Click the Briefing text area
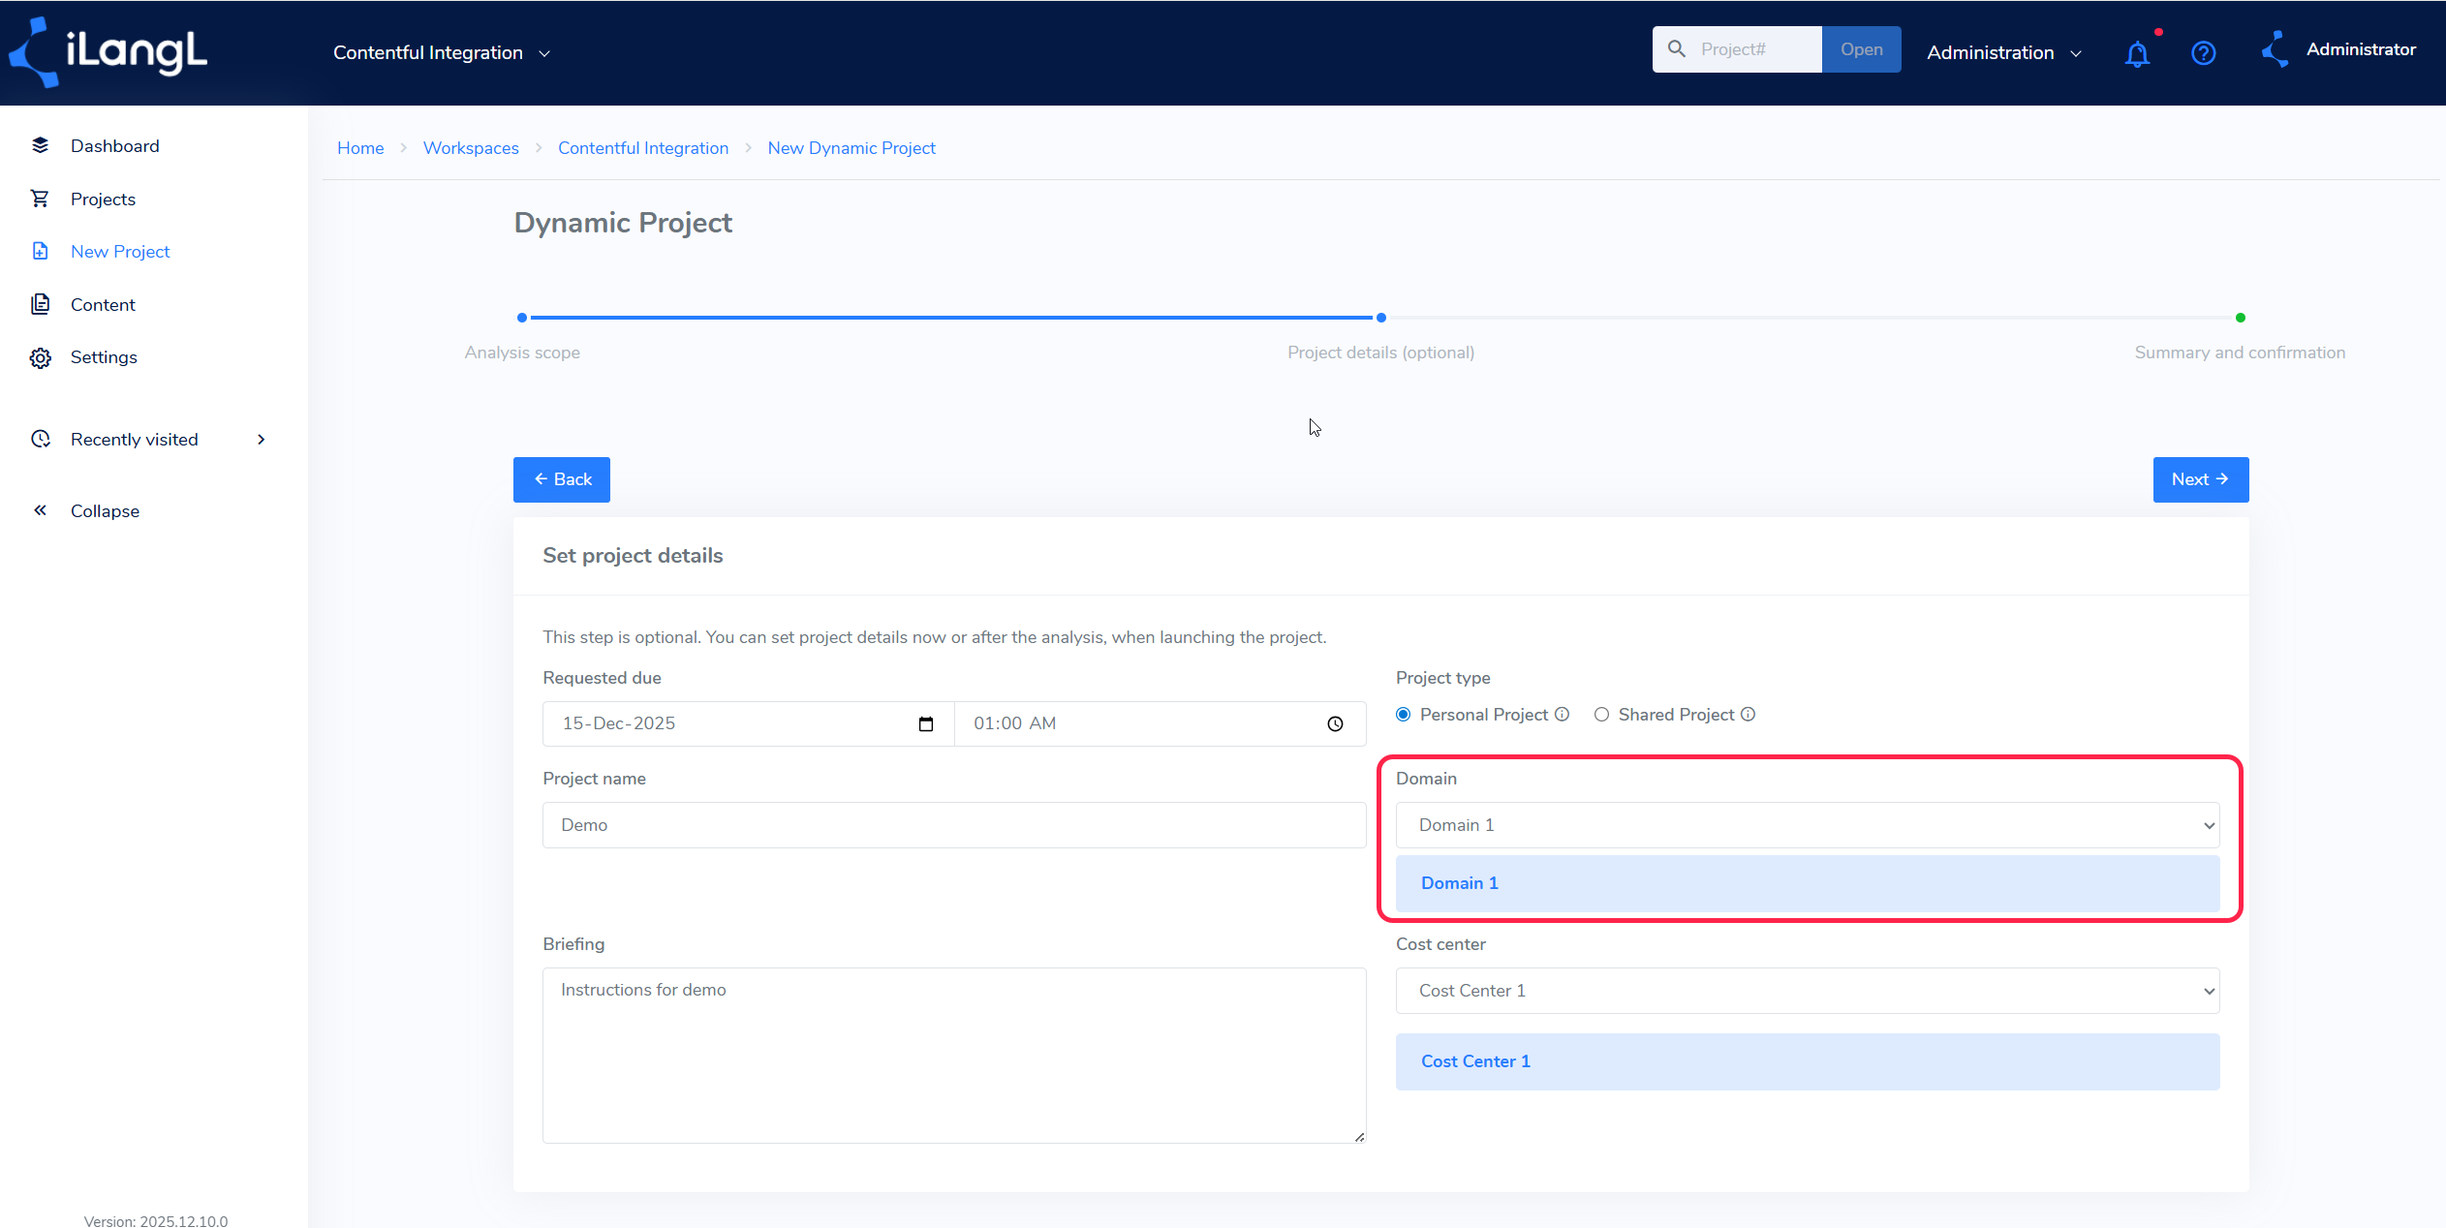The image size is (2446, 1228). pyautogui.click(x=954, y=1056)
